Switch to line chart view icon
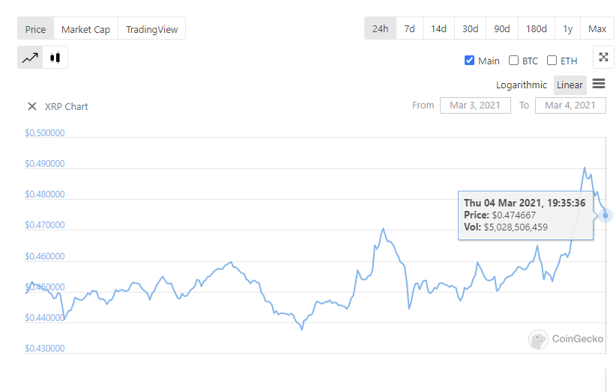The image size is (616, 392). [x=30, y=58]
